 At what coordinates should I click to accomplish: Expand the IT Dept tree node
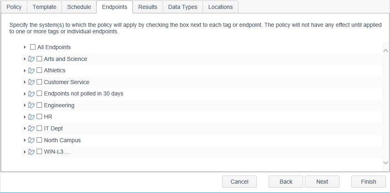pos(25,129)
